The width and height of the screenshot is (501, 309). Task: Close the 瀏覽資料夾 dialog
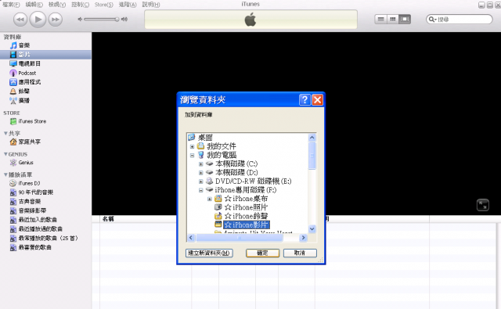tap(317, 100)
